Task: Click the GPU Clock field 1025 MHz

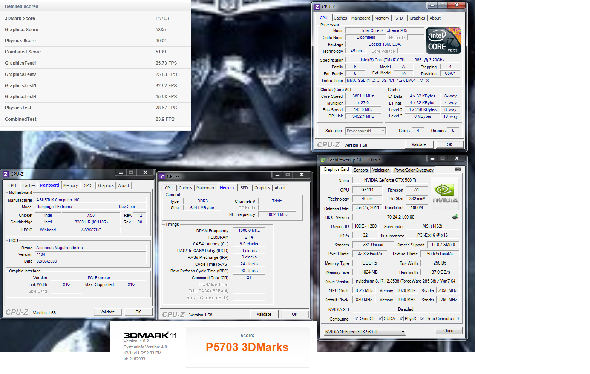Action: [364, 290]
